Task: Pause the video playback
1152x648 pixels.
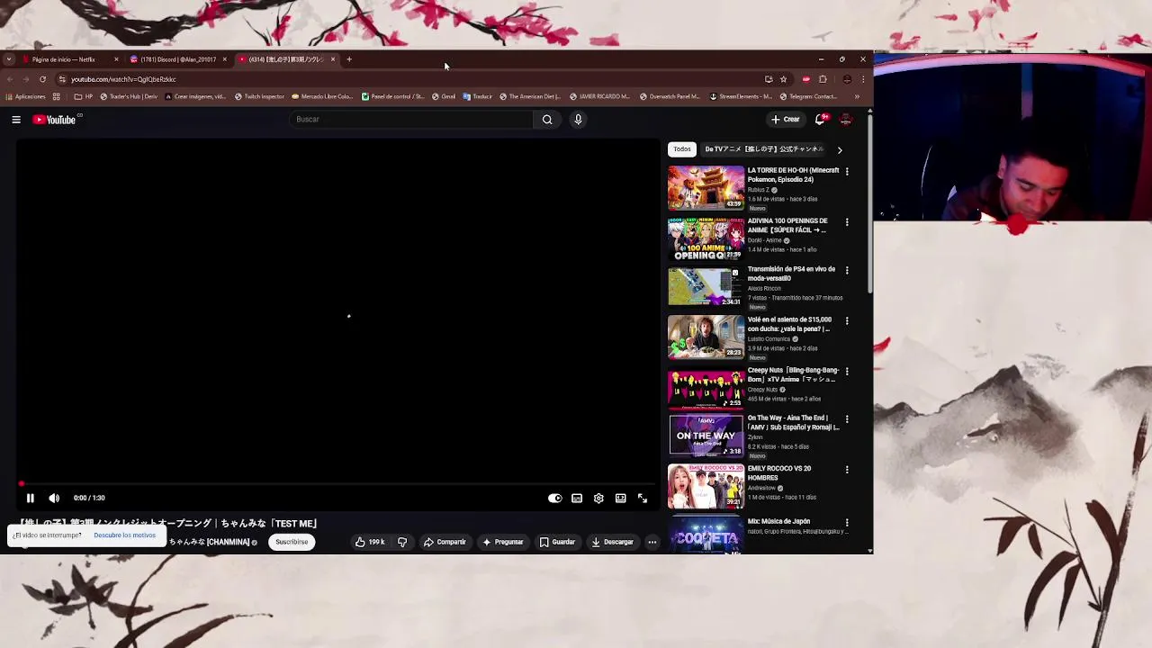Action: tap(30, 498)
